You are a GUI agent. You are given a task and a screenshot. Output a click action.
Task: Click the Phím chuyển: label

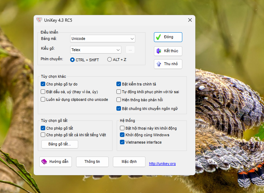(x=52, y=59)
